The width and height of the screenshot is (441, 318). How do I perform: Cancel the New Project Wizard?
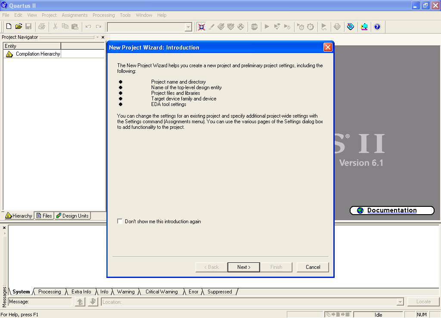(x=313, y=267)
